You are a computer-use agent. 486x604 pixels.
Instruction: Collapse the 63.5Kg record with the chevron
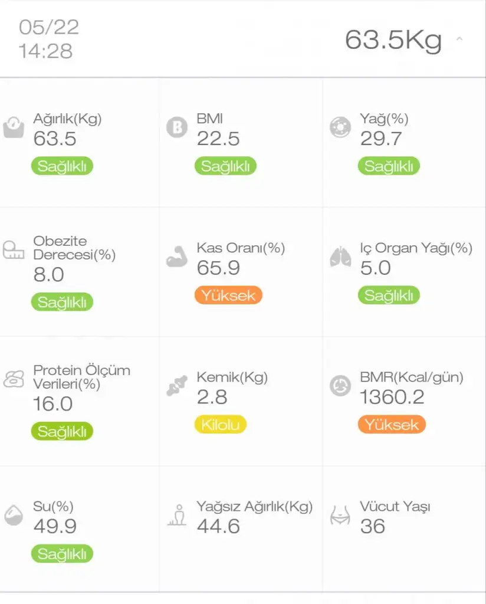click(x=459, y=40)
